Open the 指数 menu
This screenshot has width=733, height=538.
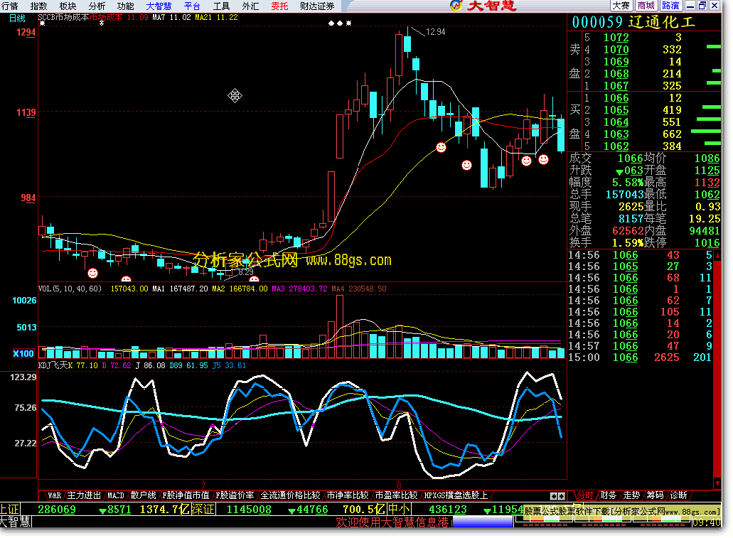tap(39, 6)
